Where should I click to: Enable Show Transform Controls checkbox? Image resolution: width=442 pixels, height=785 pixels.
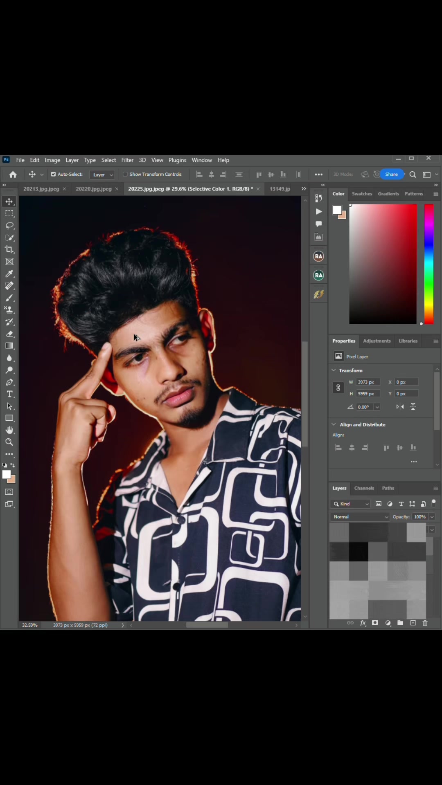(x=125, y=174)
